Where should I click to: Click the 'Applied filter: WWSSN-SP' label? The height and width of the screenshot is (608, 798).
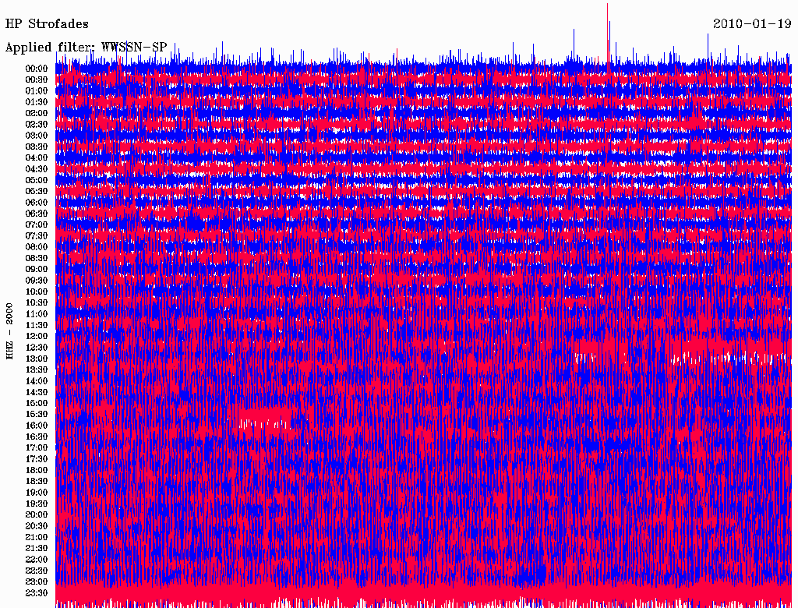(x=86, y=48)
